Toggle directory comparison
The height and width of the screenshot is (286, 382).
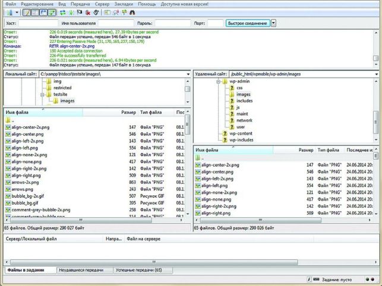(116, 12)
